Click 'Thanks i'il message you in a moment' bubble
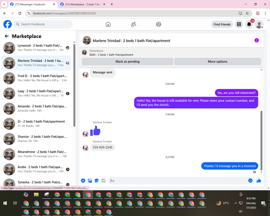This screenshot has width=270, height=216. (230, 166)
